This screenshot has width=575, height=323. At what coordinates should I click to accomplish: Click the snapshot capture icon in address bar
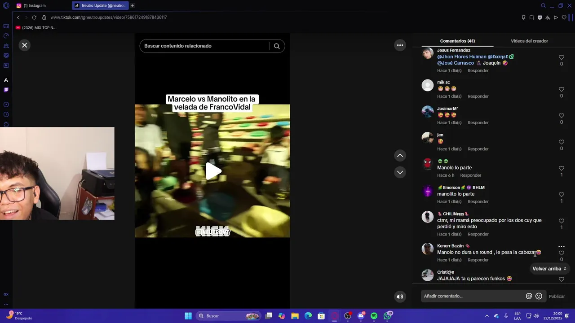pyautogui.click(x=531, y=17)
